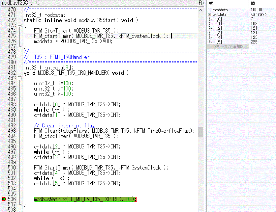Click the 'int32_t cntdata[6];' declaration
Screen dimensions: 276x212
[48, 67]
